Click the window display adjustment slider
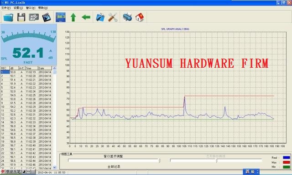292x175 pixels. pyautogui.click(x=114, y=160)
